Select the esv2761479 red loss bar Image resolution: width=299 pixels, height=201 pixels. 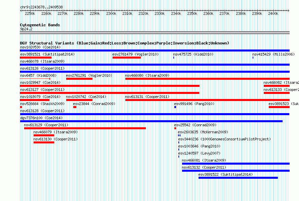pos(127,58)
